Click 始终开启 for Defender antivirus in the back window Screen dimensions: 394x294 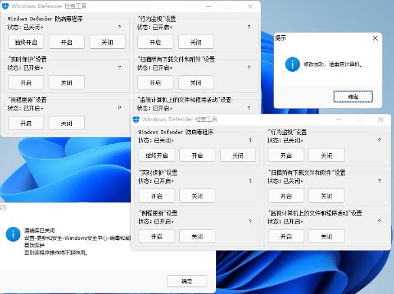26,42
